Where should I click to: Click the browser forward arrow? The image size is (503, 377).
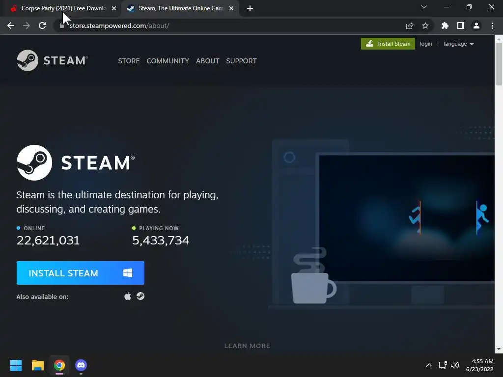coord(27,26)
